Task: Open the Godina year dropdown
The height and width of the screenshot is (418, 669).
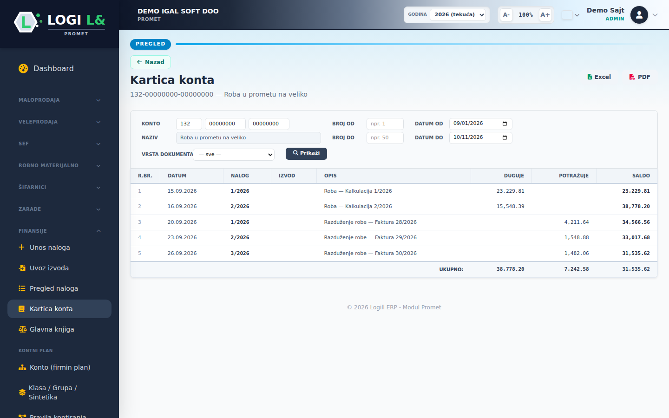Action: pyautogui.click(x=458, y=15)
